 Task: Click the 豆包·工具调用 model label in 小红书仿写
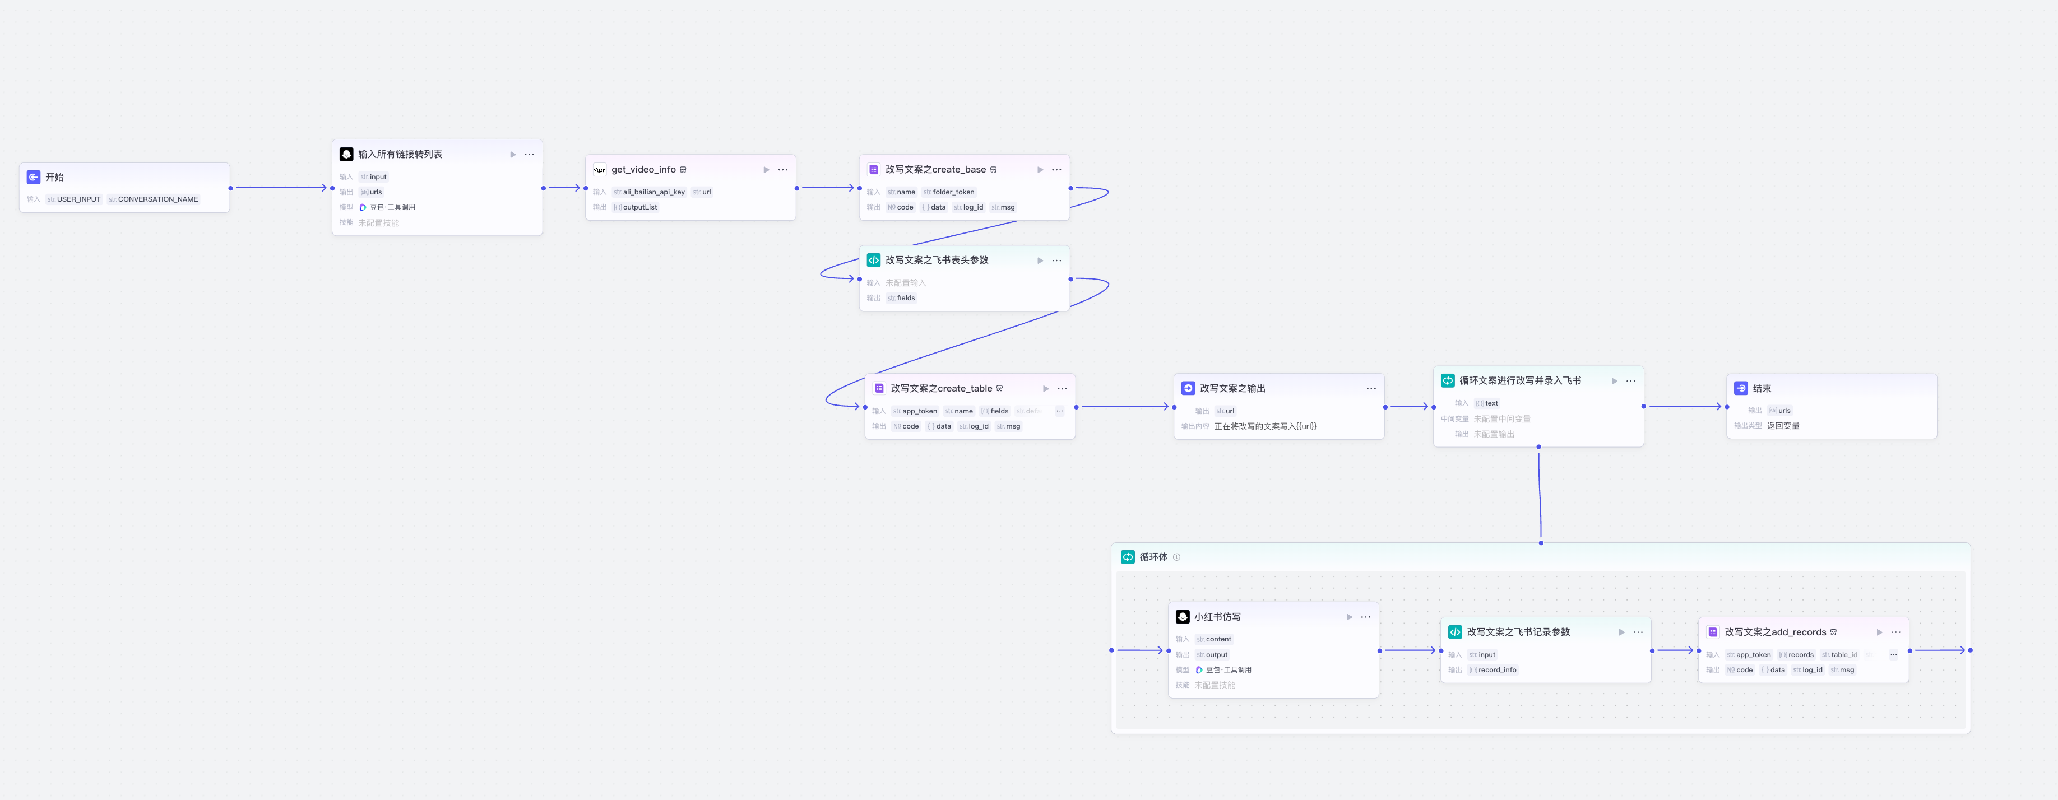tap(1228, 670)
